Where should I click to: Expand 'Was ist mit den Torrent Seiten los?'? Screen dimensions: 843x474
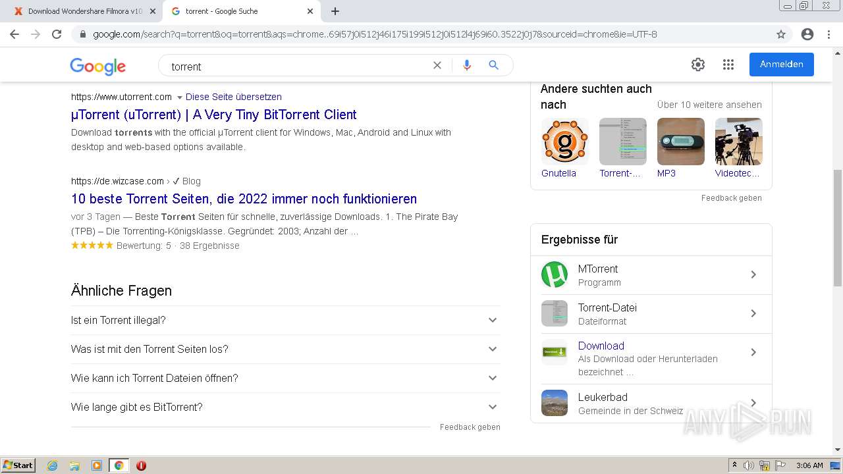(285, 349)
